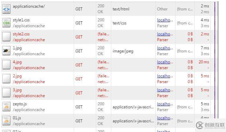Click the CSS file icon for style1.css
This screenshot has width=226, height=132.
click(x=6, y=23)
